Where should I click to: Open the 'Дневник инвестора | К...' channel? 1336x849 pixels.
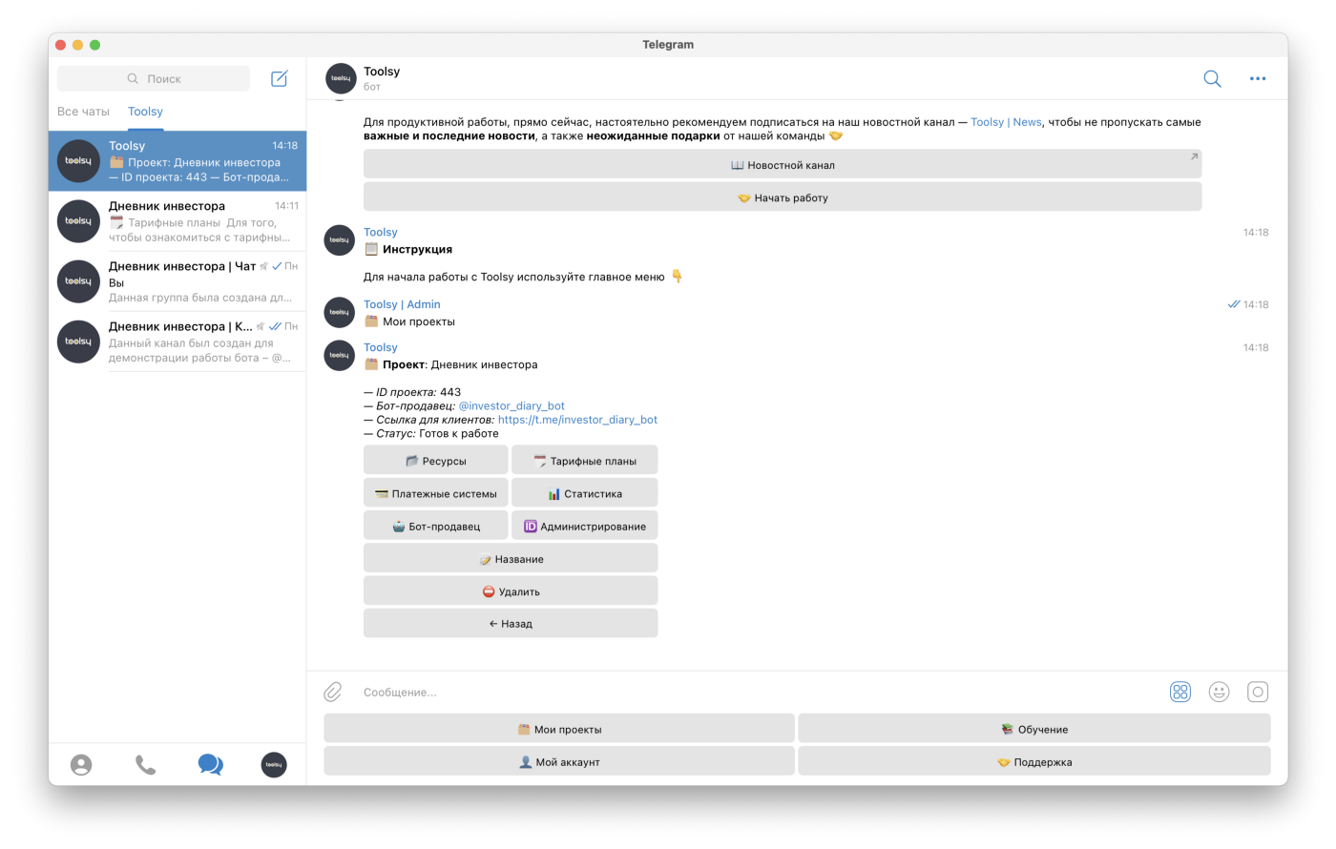click(x=177, y=342)
